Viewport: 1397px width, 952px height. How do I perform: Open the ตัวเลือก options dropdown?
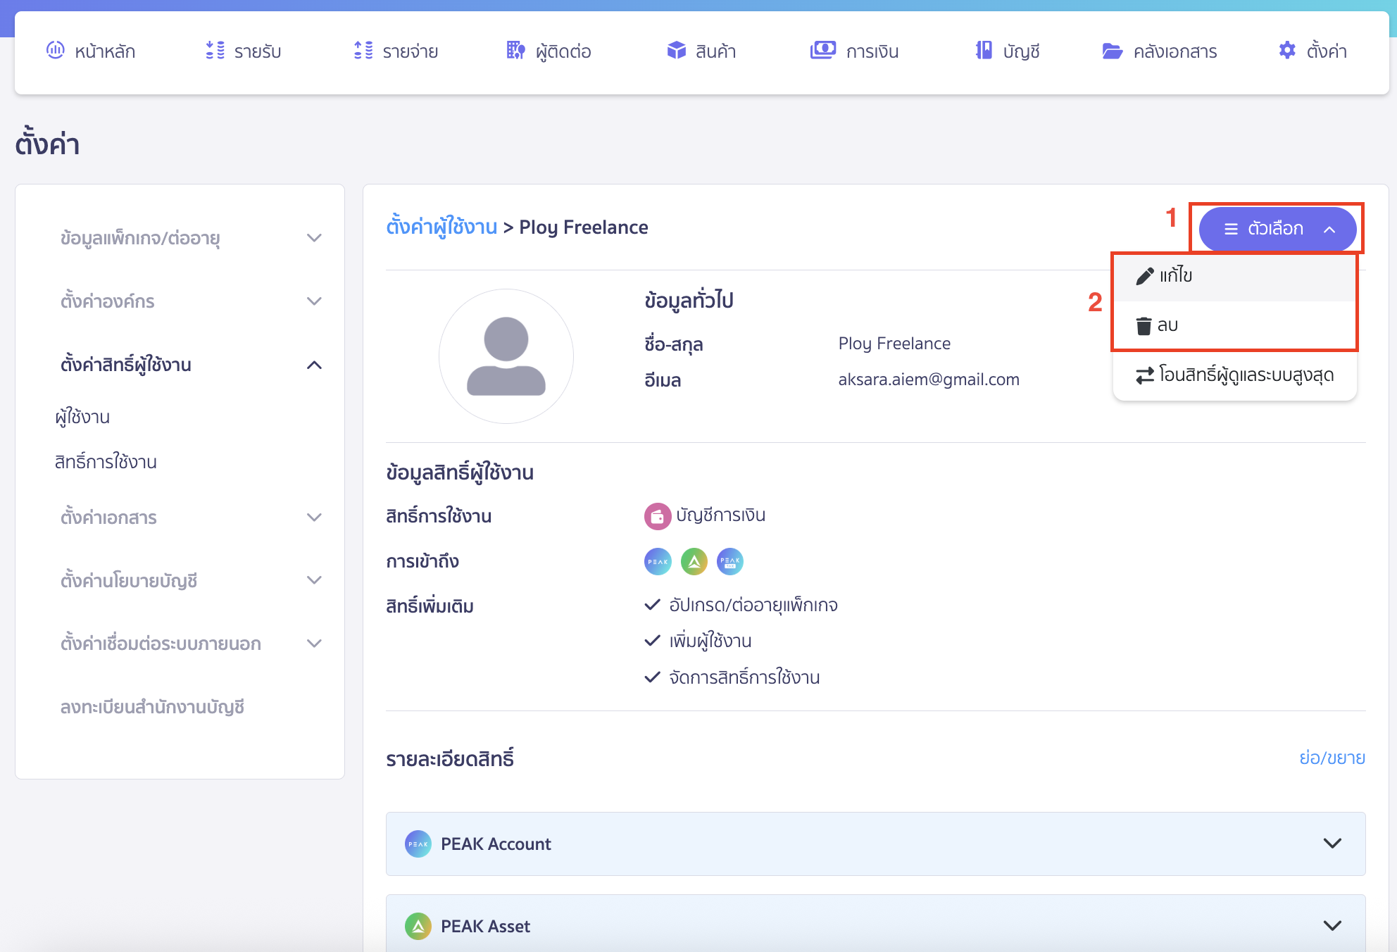[x=1277, y=229]
